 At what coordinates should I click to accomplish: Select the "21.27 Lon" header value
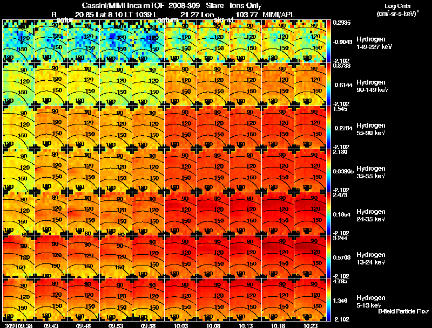(x=197, y=15)
